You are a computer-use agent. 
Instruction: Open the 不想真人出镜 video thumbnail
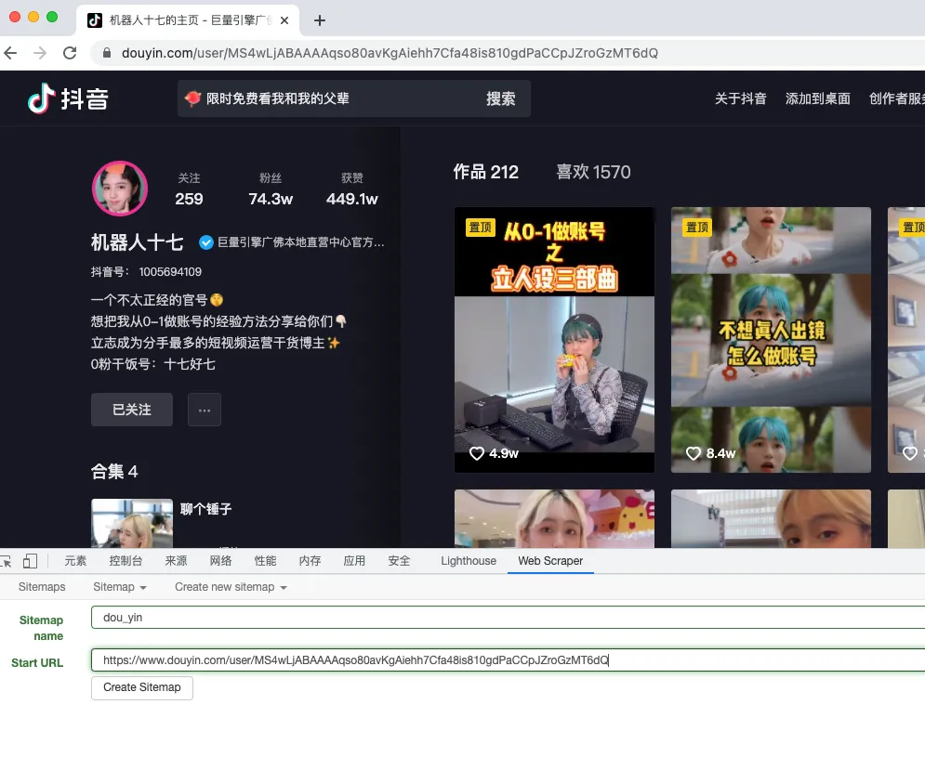(771, 340)
